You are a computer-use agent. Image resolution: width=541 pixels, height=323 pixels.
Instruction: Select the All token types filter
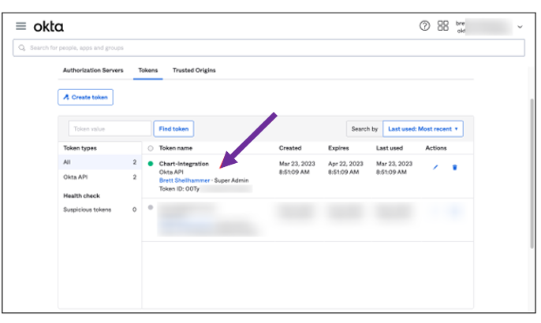click(x=99, y=162)
